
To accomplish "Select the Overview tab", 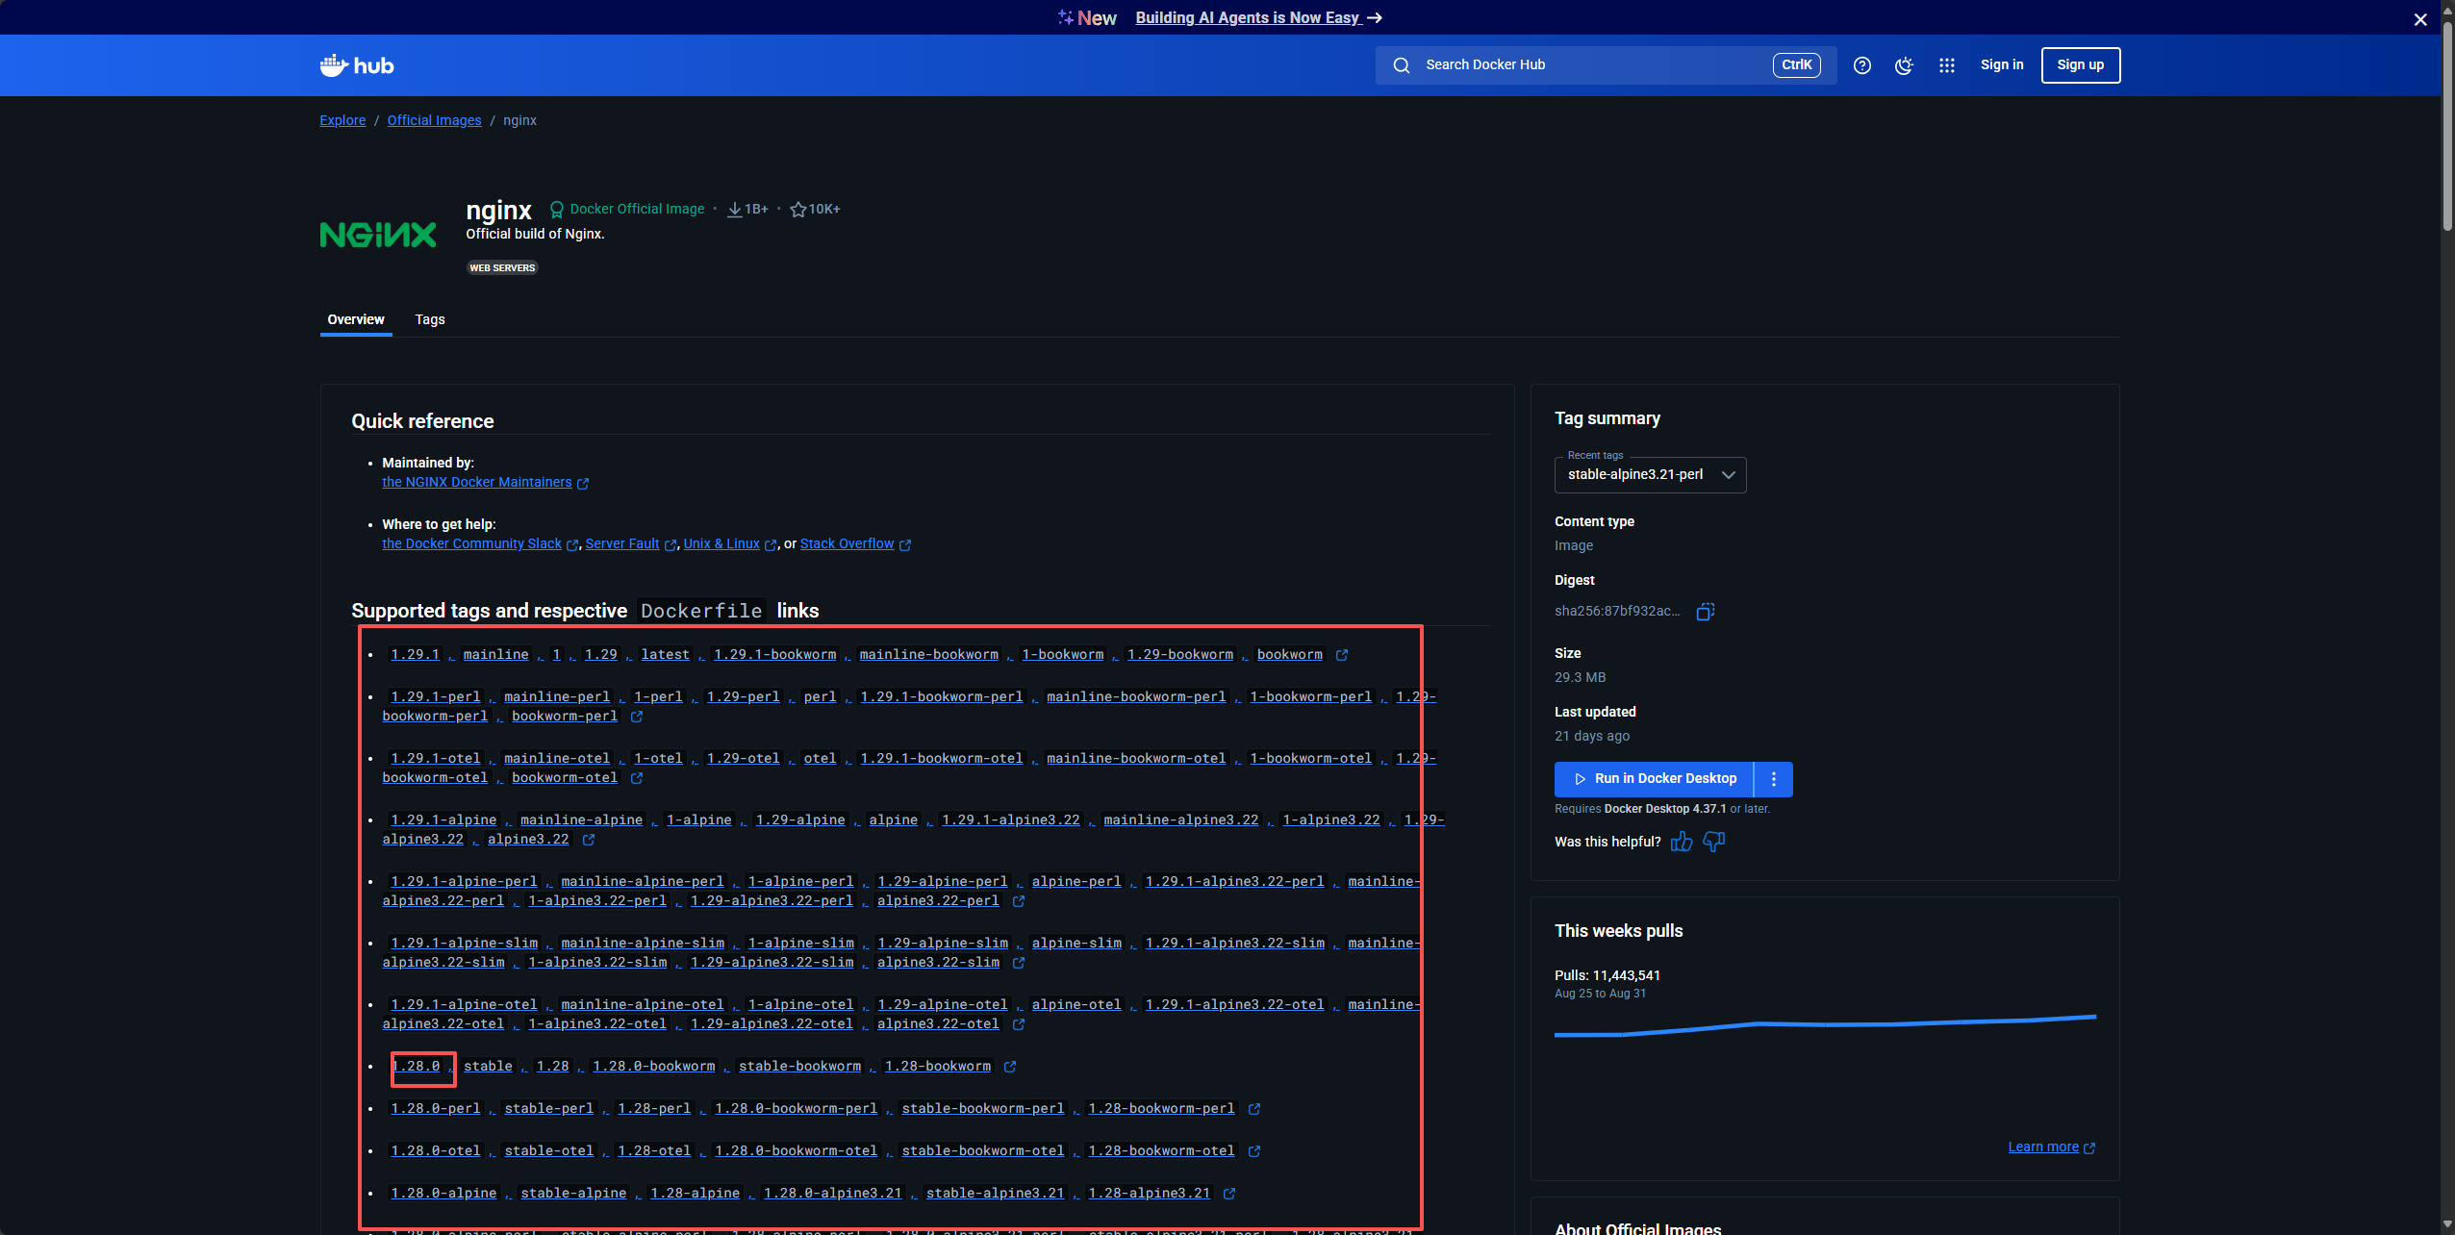I will [356, 319].
